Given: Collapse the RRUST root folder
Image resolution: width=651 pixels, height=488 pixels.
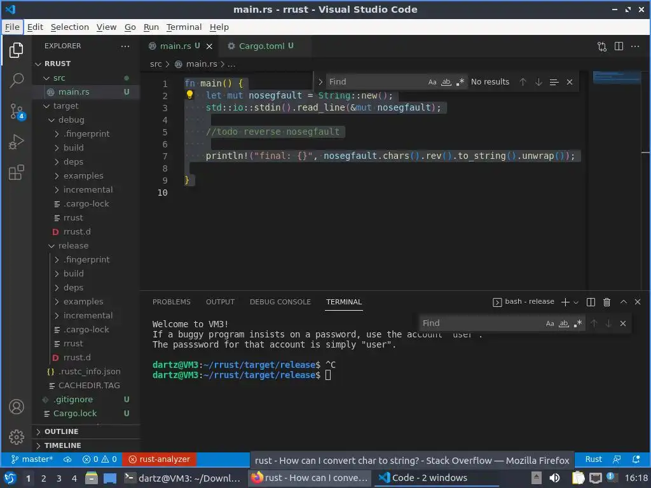Looking at the screenshot, I should point(86,64).
